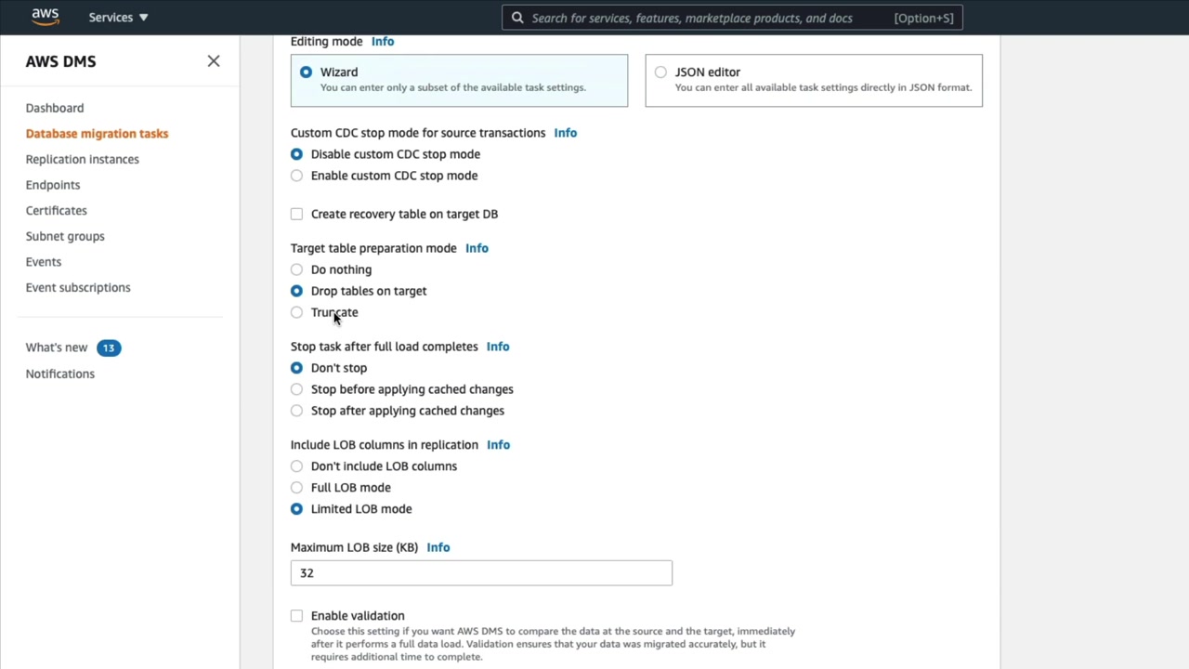
Task: Go to Endpoints page
Action: (53, 185)
